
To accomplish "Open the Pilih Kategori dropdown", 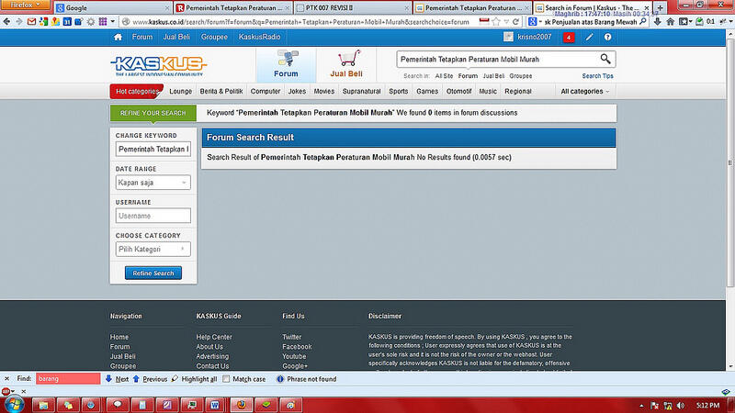I will tap(153, 249).
